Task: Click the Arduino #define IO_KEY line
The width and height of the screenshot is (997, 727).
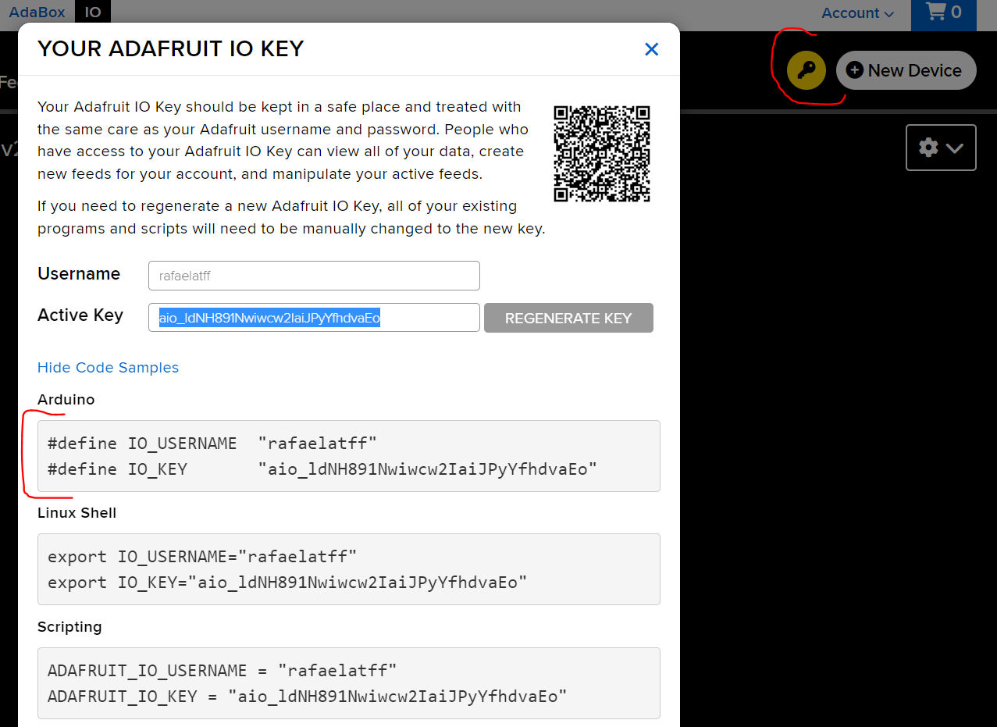Action: (322, 469)
